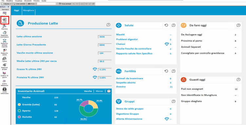Switch to the Mungitura tab
This screenshot has height=125, width=246.
pos(28,10)
